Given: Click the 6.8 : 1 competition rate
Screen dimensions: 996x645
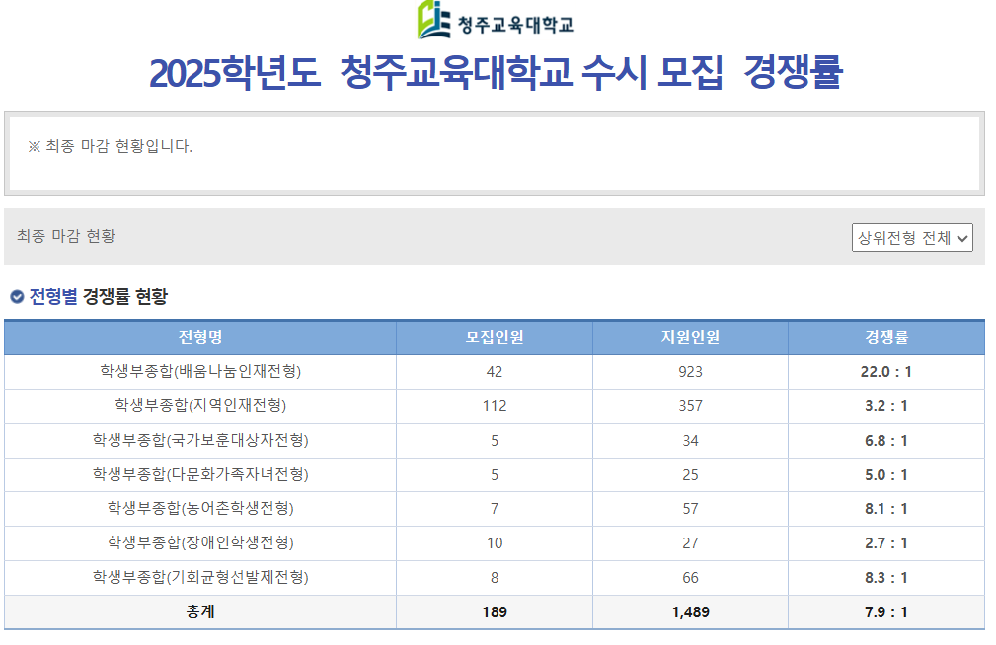Looking at the screenshot, I should pos(886,440).
